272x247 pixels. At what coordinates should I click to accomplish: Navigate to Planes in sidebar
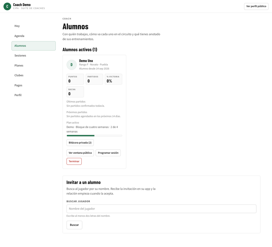pos(34,65)
